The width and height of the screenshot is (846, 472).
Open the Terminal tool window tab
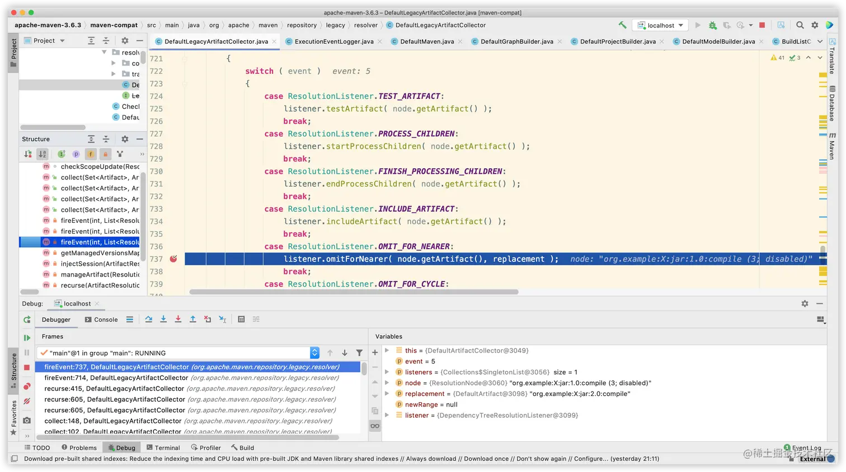coord(163,448)
